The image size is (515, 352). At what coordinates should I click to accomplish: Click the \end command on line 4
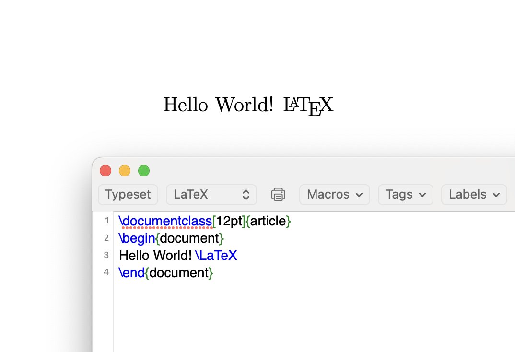131,273
